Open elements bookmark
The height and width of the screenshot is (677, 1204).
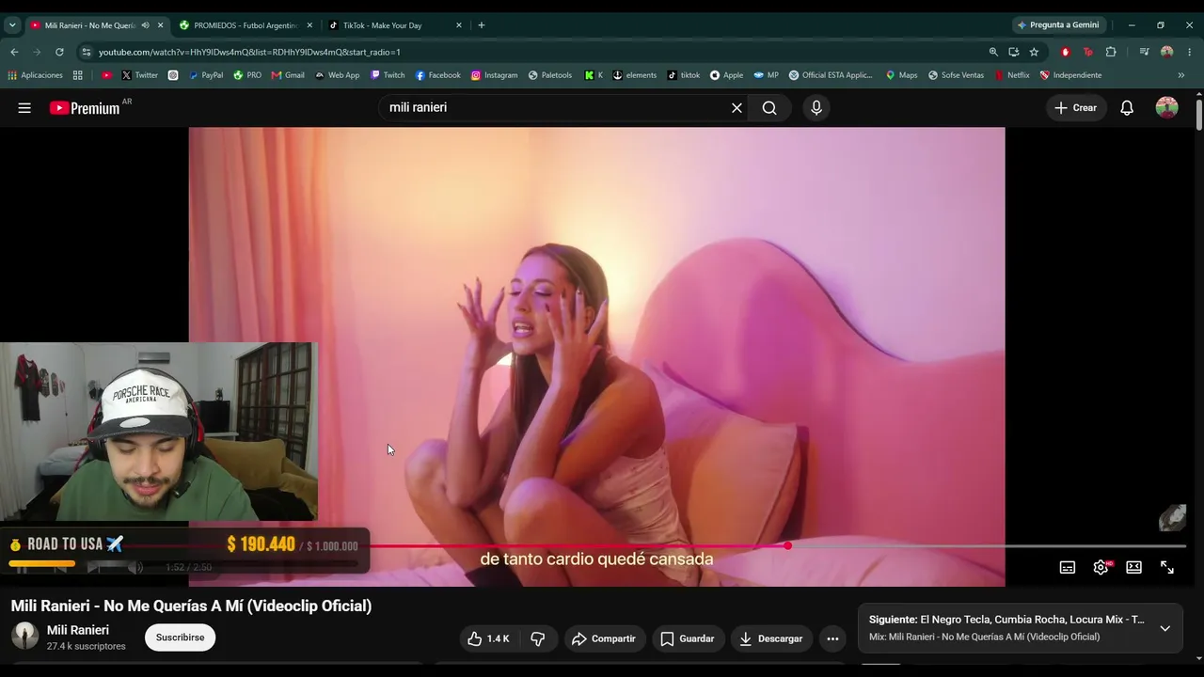(635, 75)
